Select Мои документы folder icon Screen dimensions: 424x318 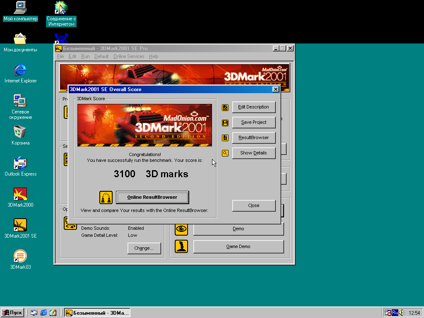click(20, 43)
